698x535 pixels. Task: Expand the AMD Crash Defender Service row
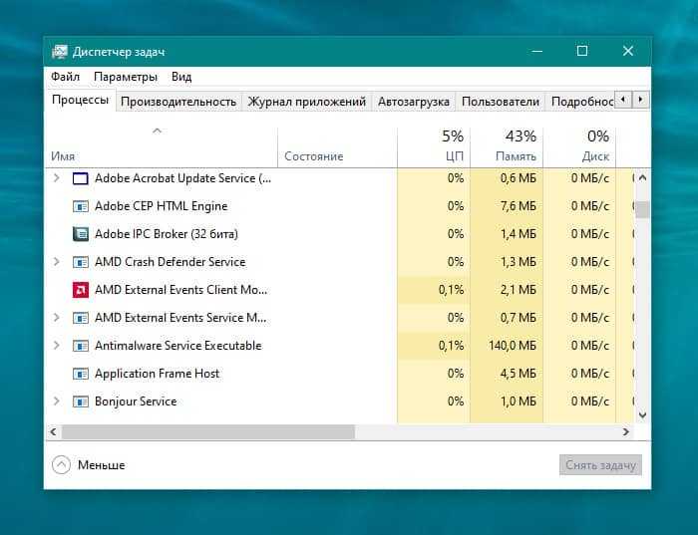[x=56, y=262]
